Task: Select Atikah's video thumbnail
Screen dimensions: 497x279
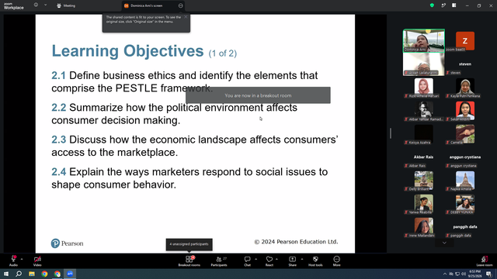Action: click(424, 64)
